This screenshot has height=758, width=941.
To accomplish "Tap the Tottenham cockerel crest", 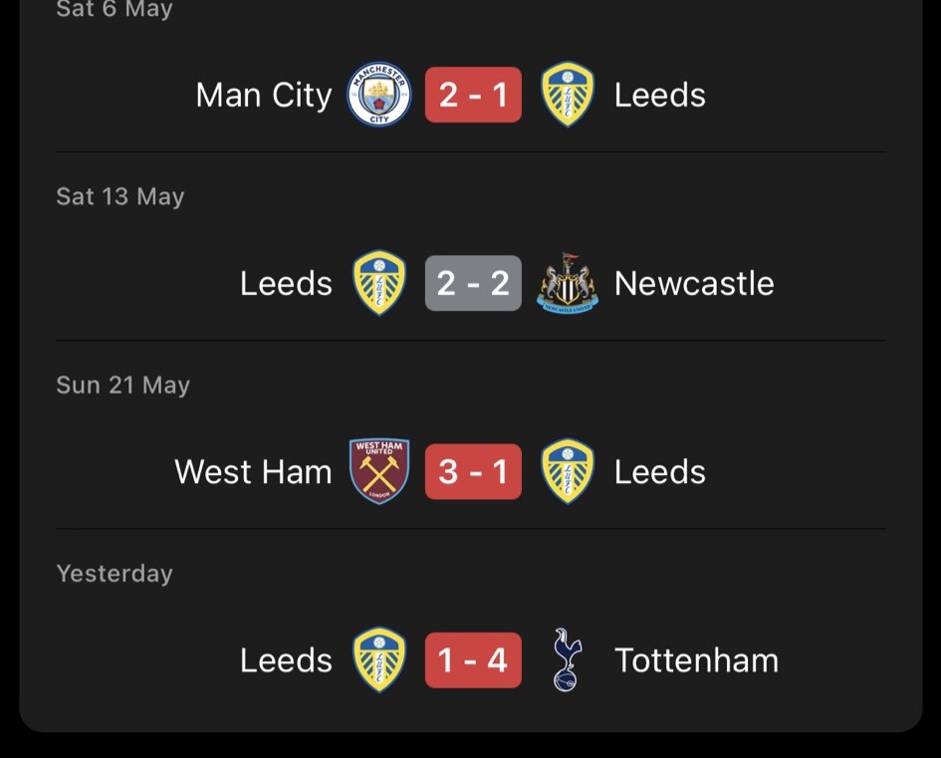I will pos(568,659).
